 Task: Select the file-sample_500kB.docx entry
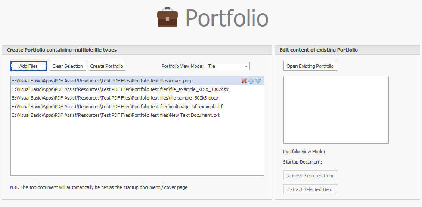click(x=115, y=98)
